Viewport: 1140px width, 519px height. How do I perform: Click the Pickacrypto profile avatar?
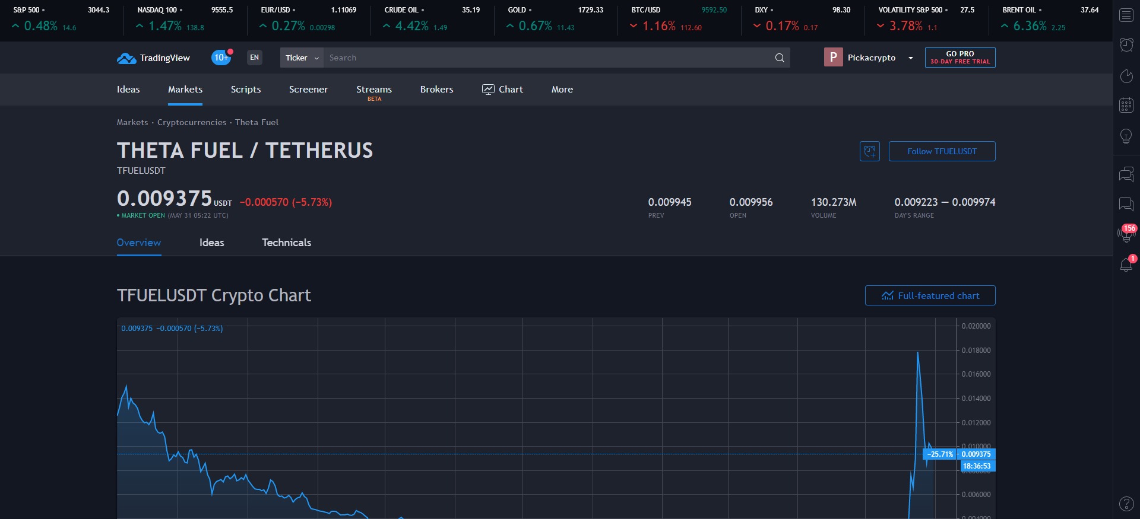click(x=834, y=57)
